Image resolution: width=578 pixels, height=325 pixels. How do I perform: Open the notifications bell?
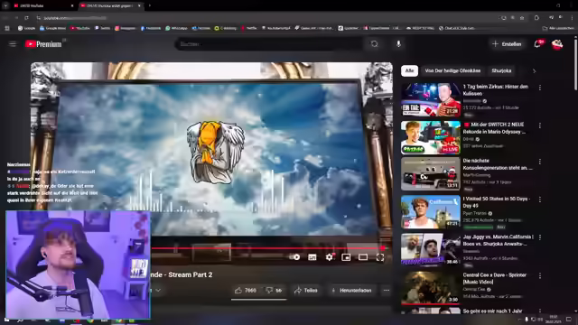(x=537, y=44)
